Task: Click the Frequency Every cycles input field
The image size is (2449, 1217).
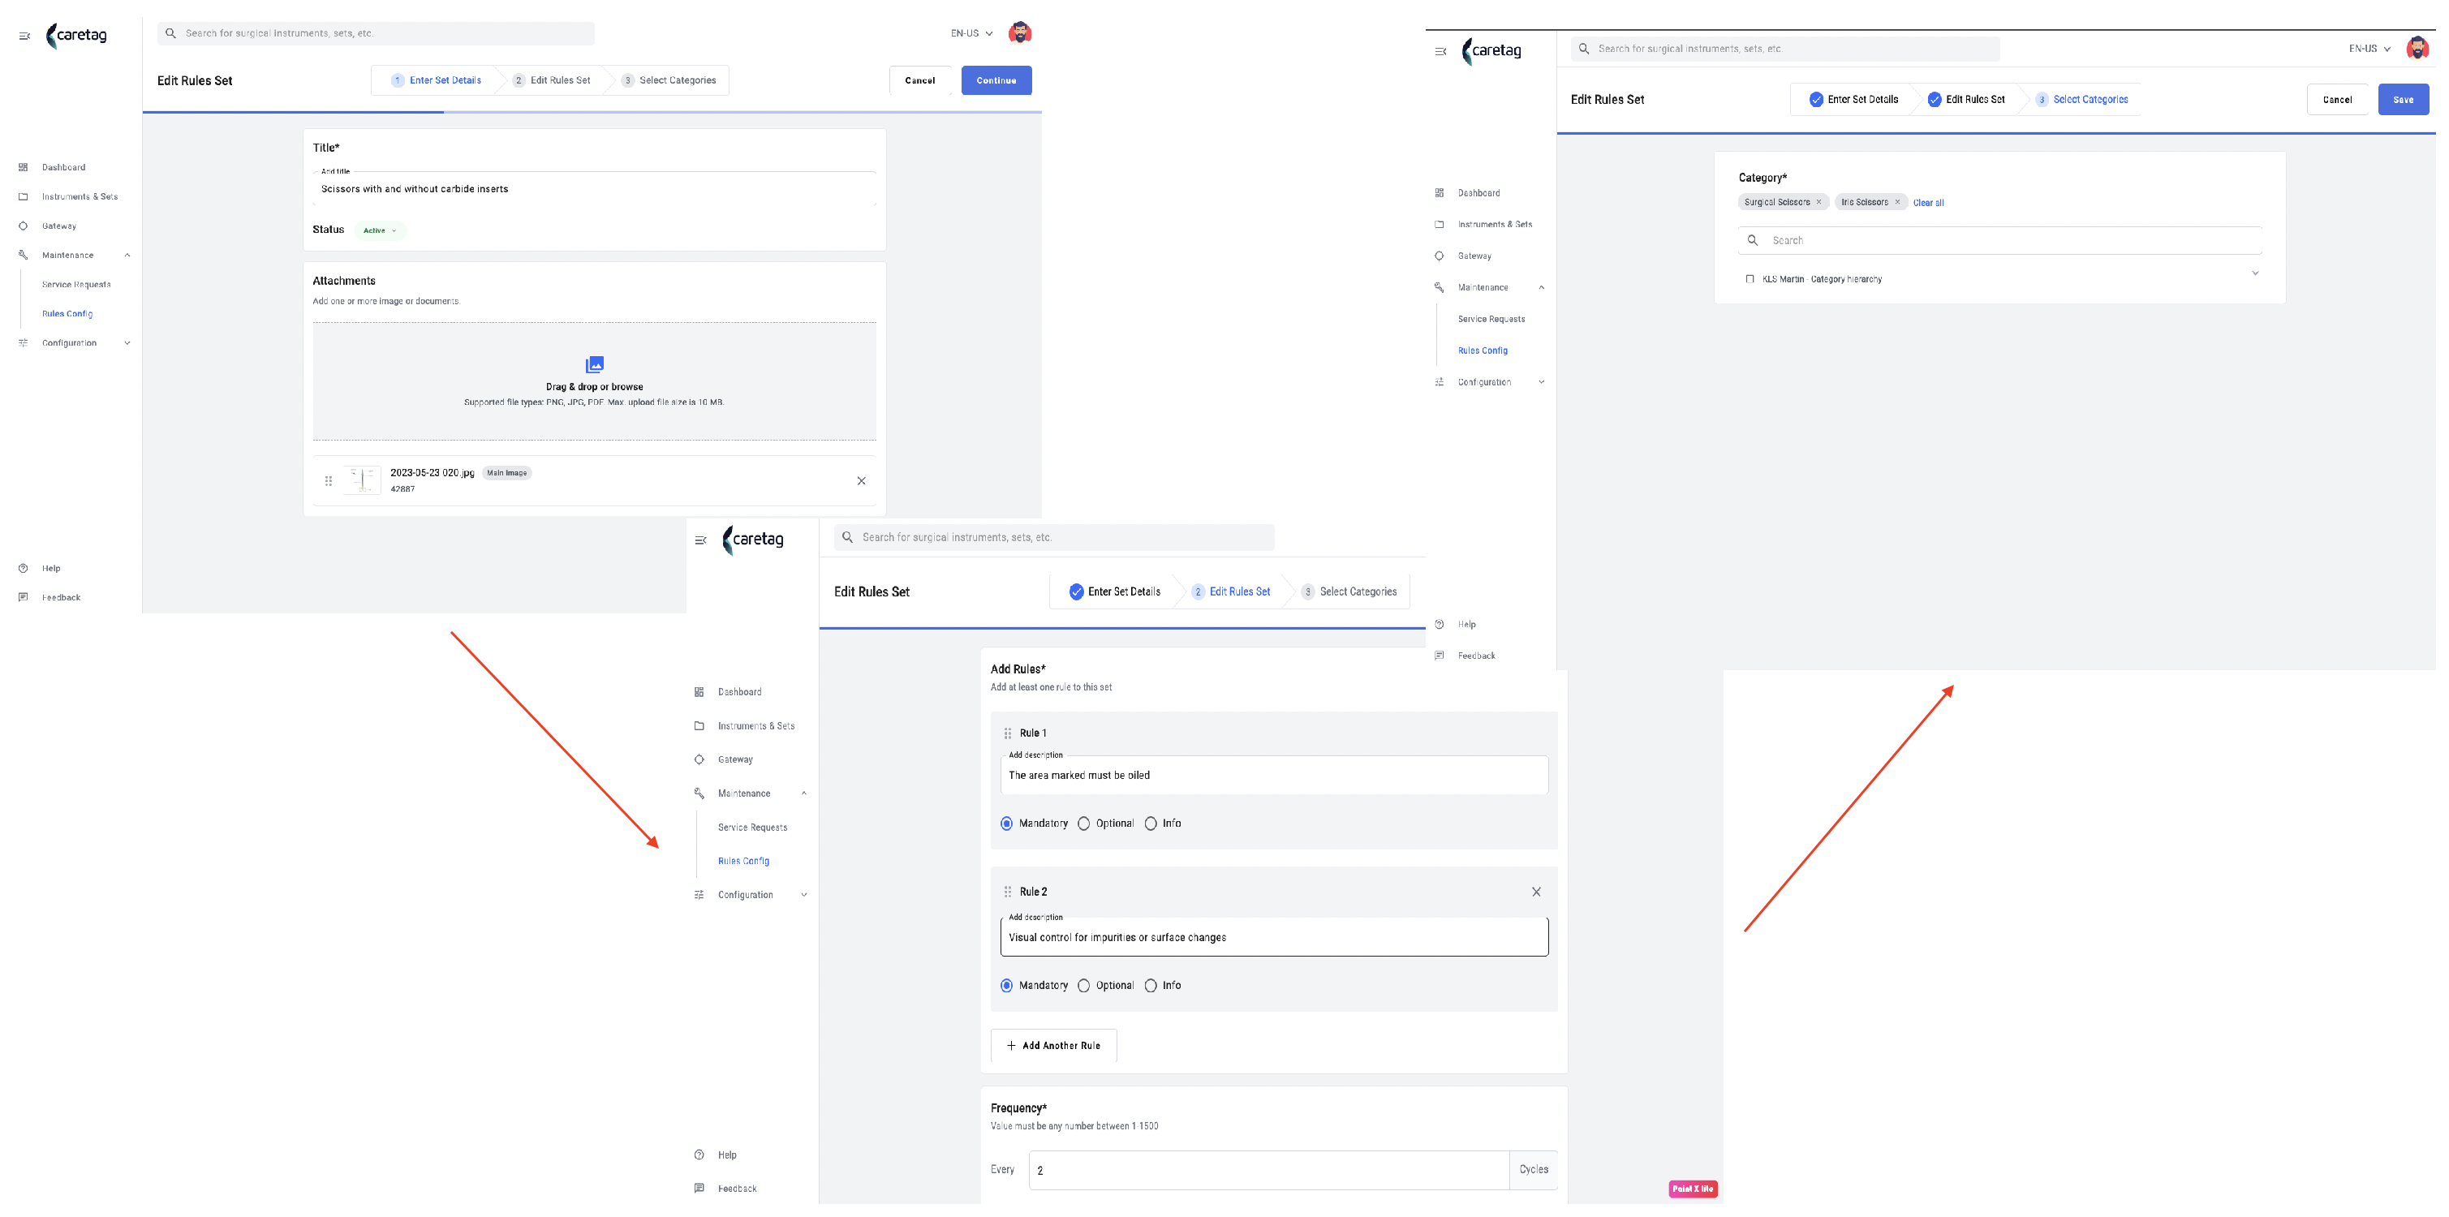Action: (x=1268, y=1171)
